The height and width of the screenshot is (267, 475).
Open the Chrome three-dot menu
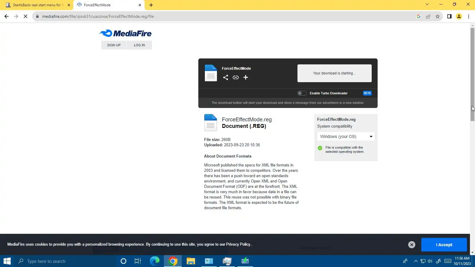[469, 16]
